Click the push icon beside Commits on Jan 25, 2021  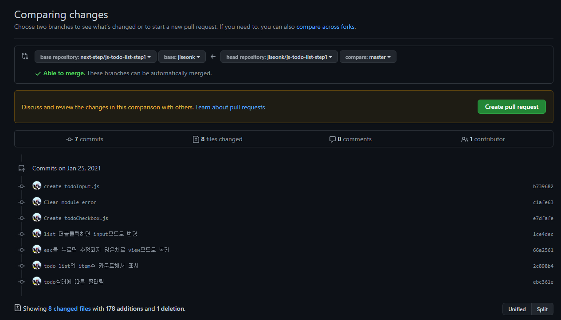point(21,168)
